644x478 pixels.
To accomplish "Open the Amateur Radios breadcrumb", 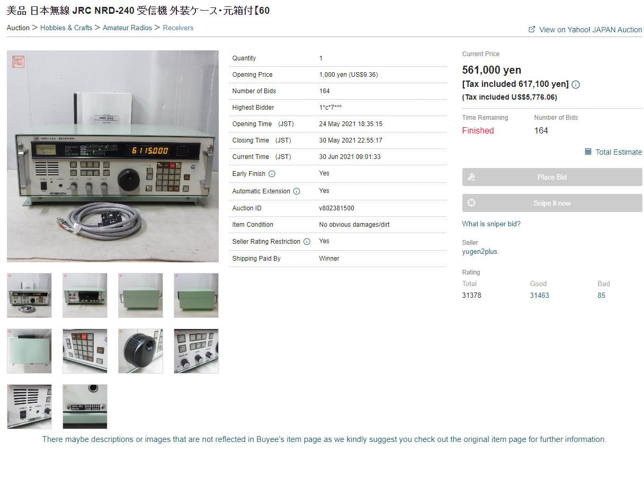I will pyautogui.click(x=127, y=28).
